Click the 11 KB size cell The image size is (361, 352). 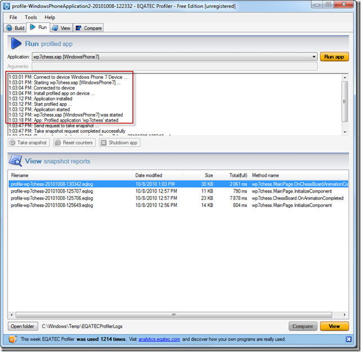coord(207,191)
